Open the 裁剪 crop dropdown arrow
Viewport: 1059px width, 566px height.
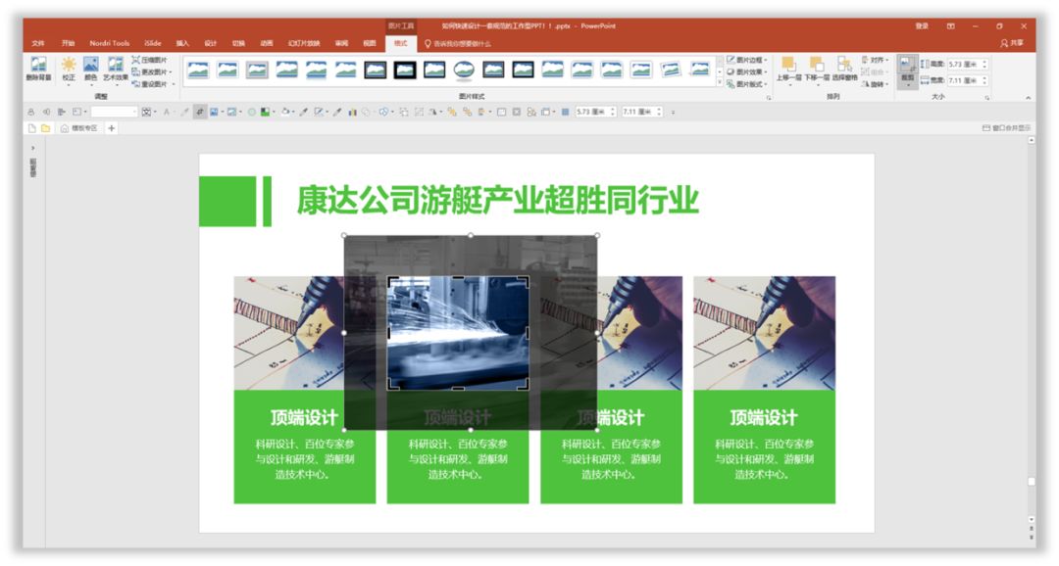[908, 83]
